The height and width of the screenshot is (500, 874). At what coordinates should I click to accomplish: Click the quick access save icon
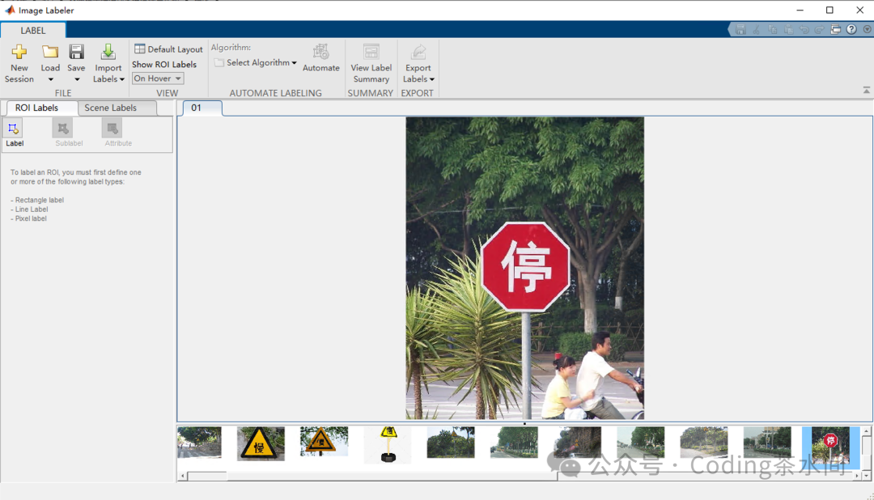(x=740, y=30)
